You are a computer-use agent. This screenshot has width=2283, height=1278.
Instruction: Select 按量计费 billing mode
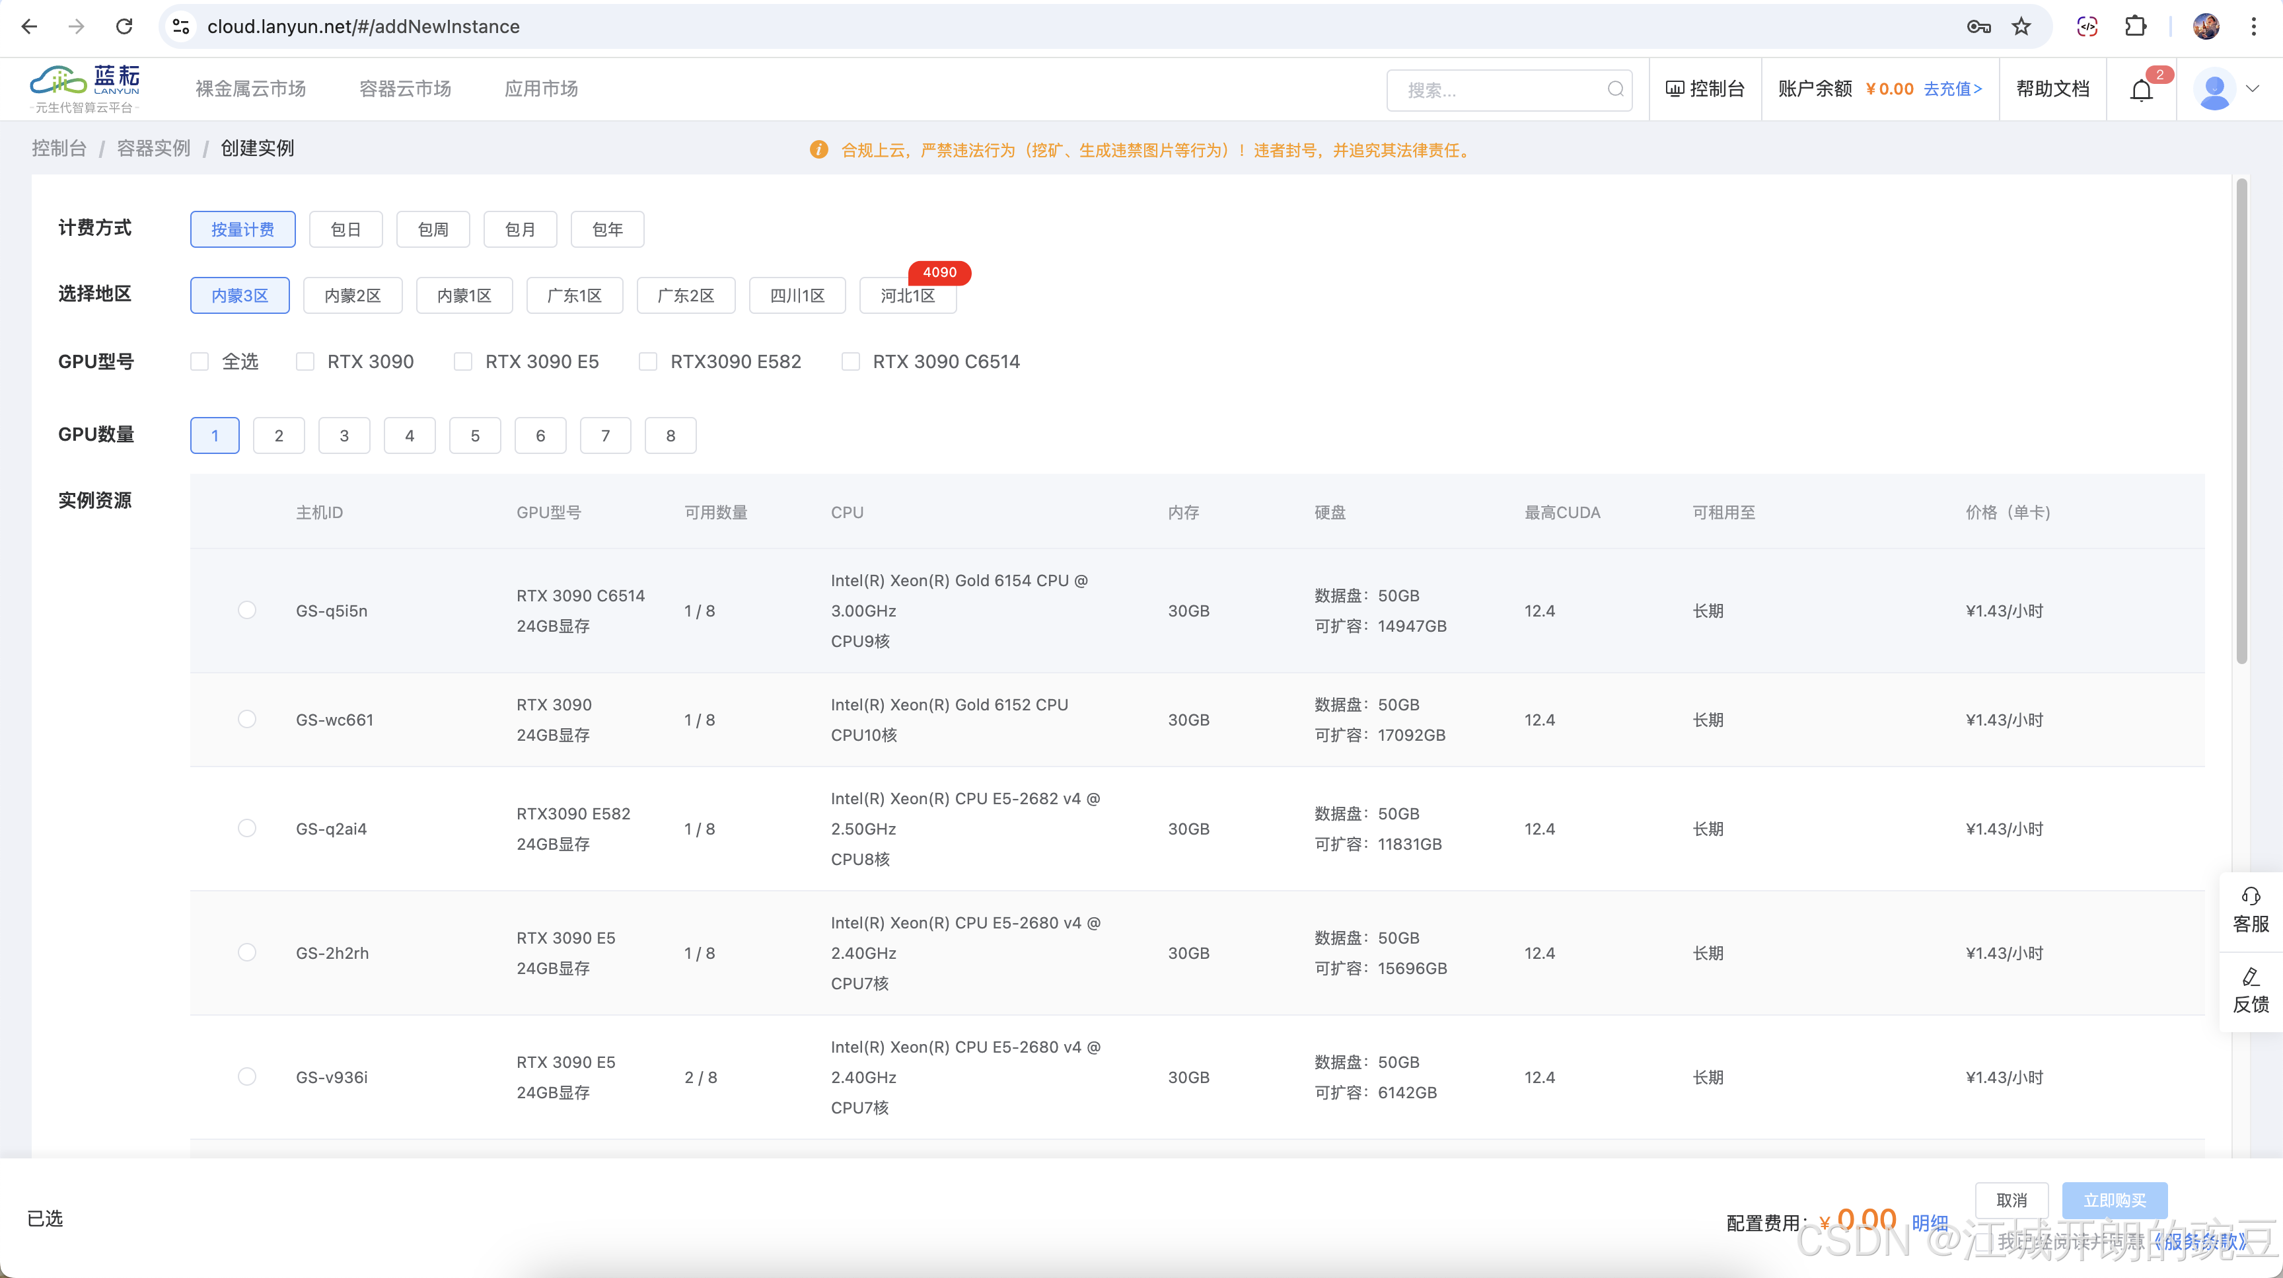tap(243, 229)
